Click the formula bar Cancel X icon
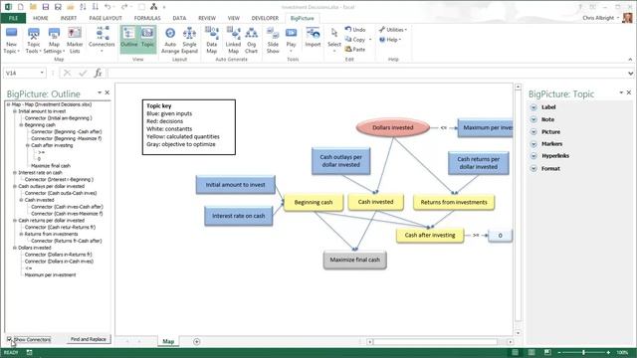The height and width of the screenshot is (358, 637). coord(67,73)
